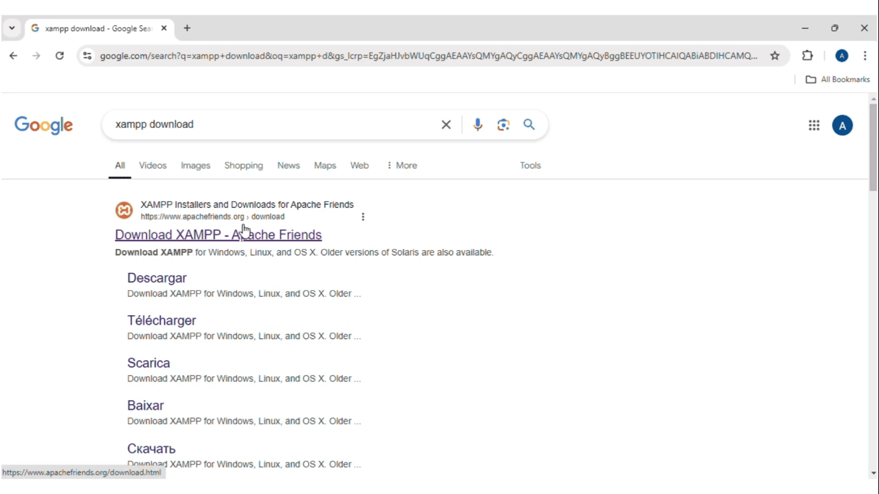Open search Tools options

(530, 166)
